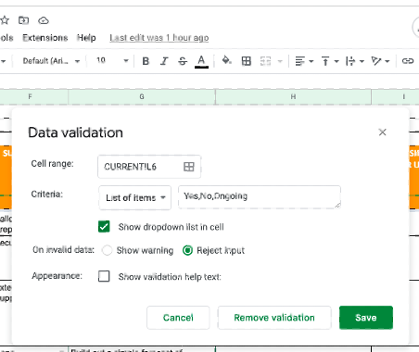Screen dimensions: 419x352
Task: Open the text color picker
Action: coord(201,61)
